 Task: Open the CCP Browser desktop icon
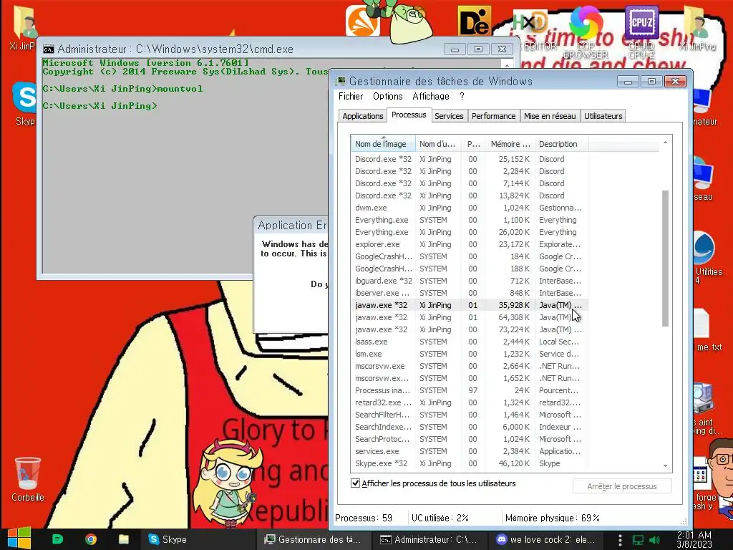click(x=586, y=32)
